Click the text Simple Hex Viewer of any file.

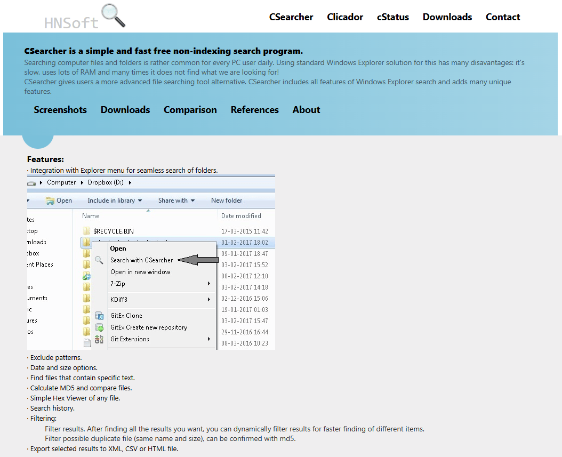coord(75,398)
